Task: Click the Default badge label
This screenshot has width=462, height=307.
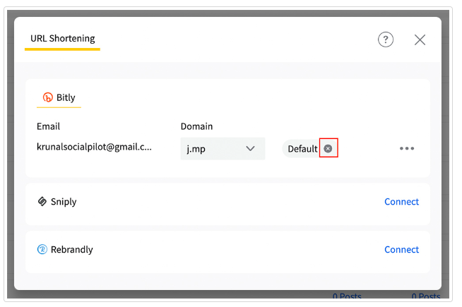Action: click(x=302, y=149)
